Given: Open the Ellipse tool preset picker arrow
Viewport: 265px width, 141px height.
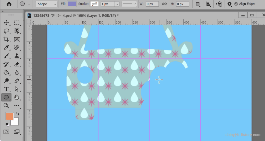Looking at the screenshot, I should 29,4.
